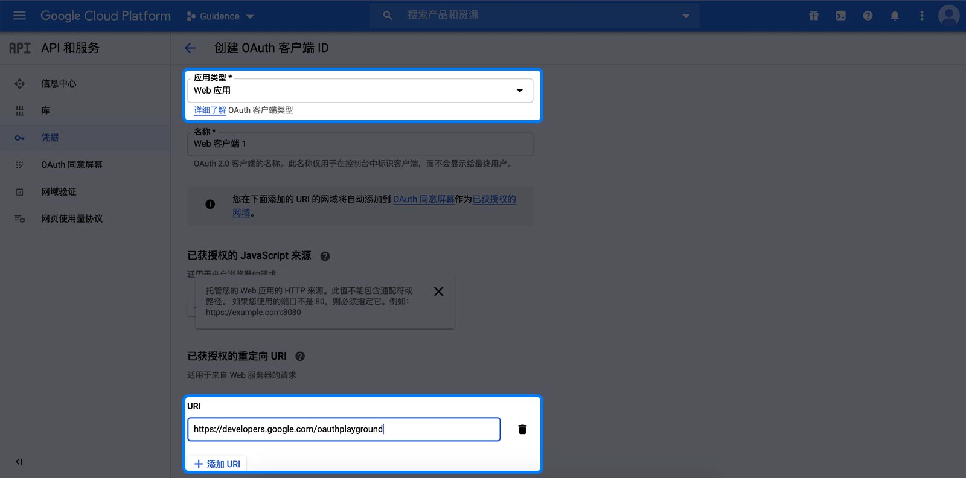Follow the 详细了解 link
966x478 pixels.
click(210, 110)
